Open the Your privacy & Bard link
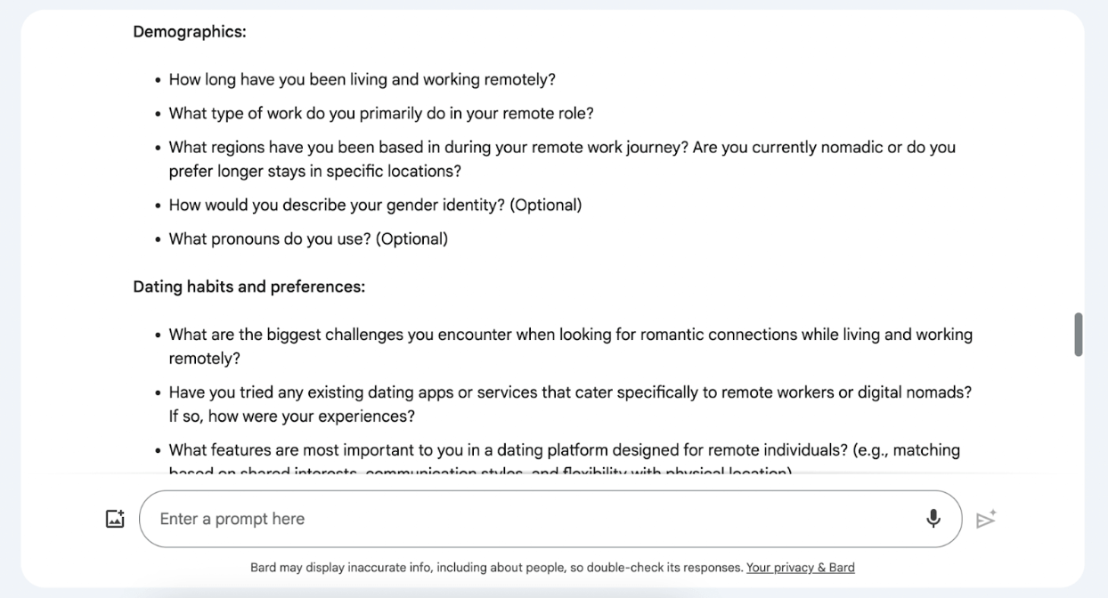The height and width of the screenshot is (598, 1108). [800, 568]
